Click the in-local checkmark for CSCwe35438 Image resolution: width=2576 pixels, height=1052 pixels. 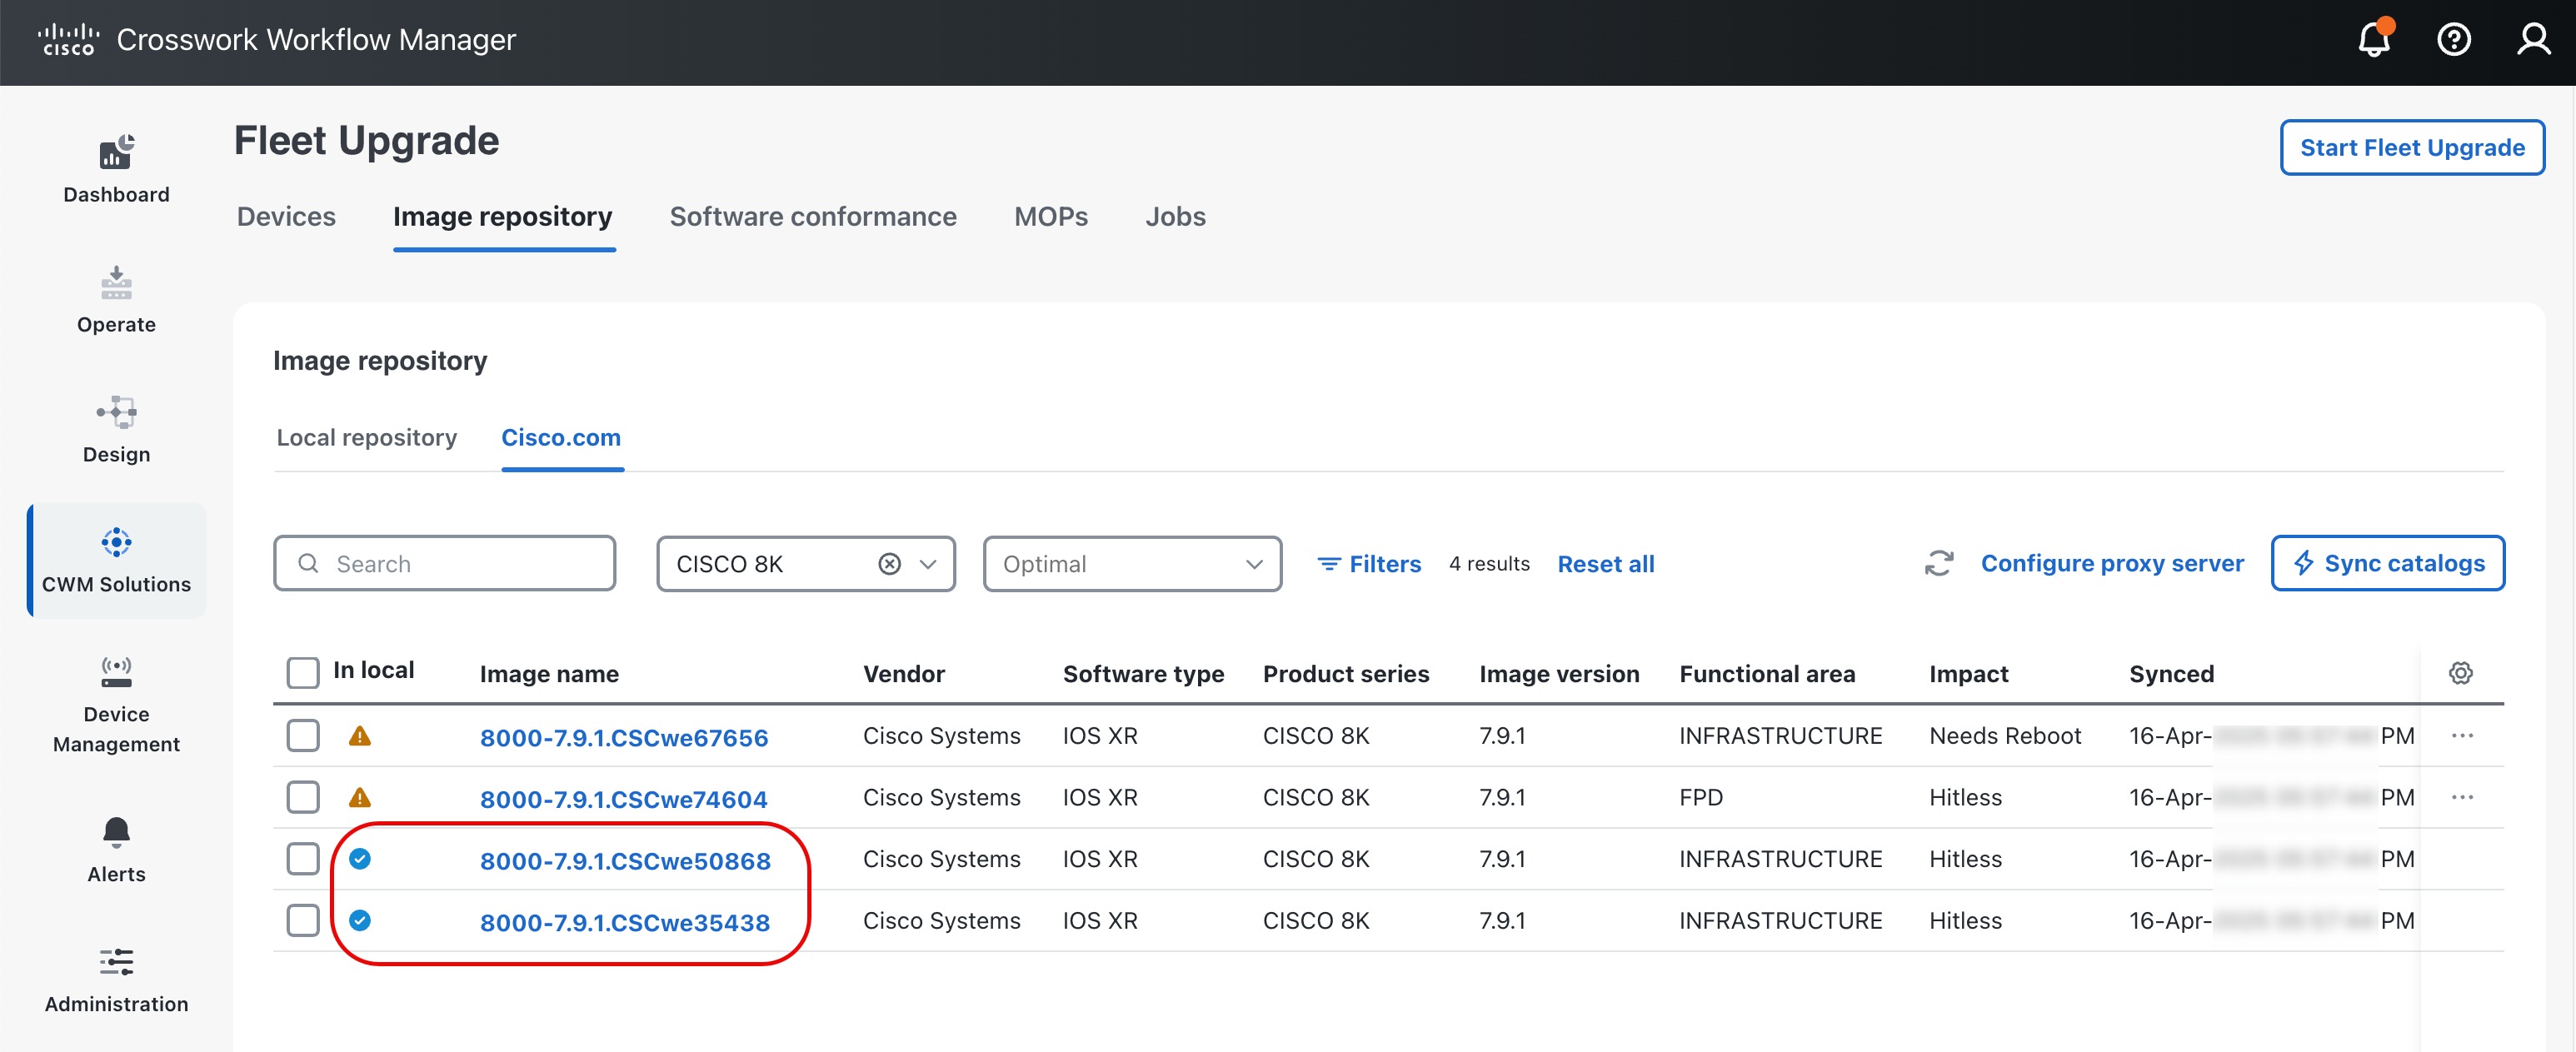click(360, 920)
